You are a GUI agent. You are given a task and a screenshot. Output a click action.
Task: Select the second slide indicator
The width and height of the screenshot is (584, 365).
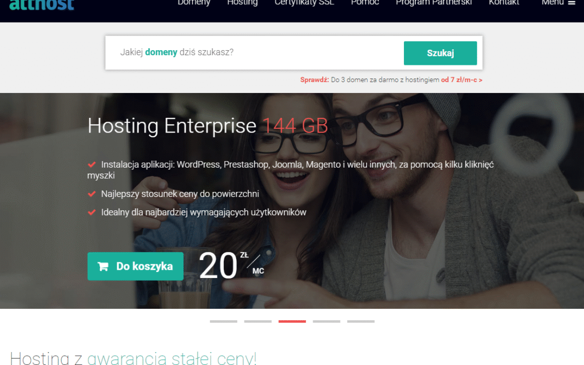point(258,321)
